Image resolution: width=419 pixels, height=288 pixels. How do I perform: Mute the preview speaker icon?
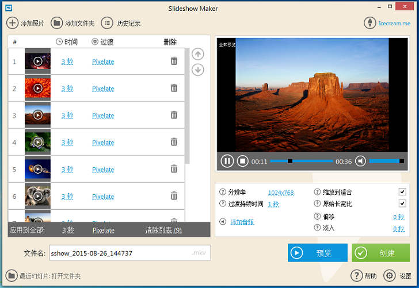click(360, 162)
